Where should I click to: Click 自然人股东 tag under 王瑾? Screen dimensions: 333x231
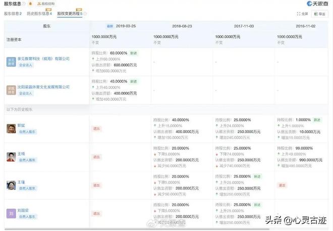click(27, 188)
